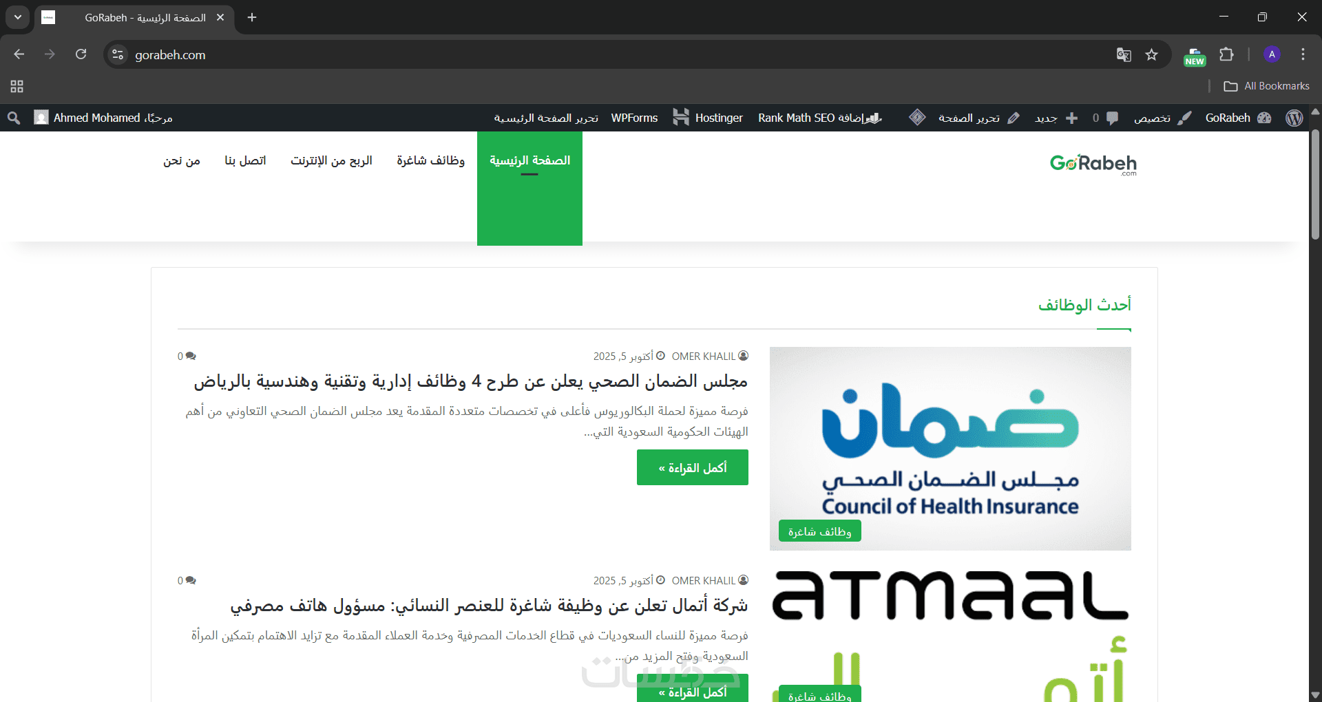
Task: Click the أحدث الوظائف section heading
Action: pos(1084,305)
